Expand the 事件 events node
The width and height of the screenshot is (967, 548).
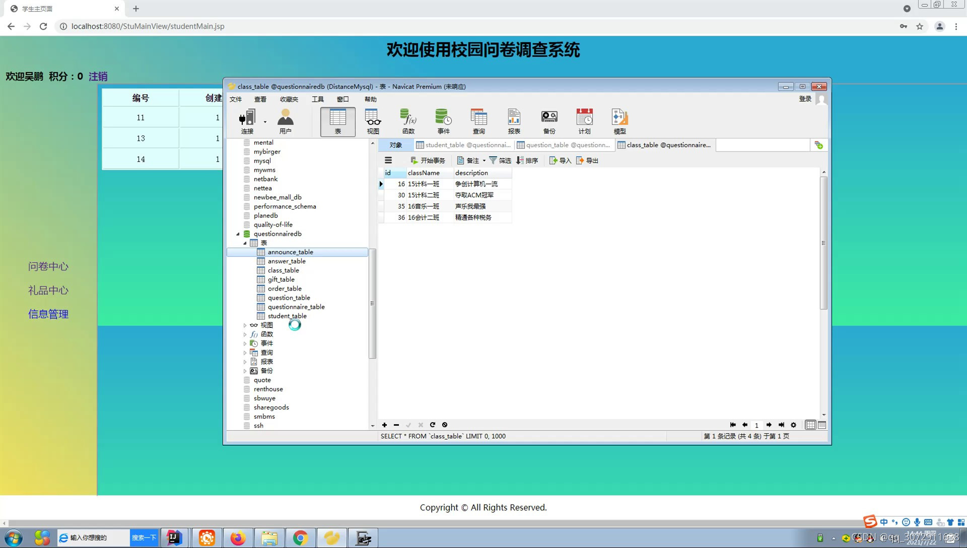pyautogui.click(x=245, y=344)
